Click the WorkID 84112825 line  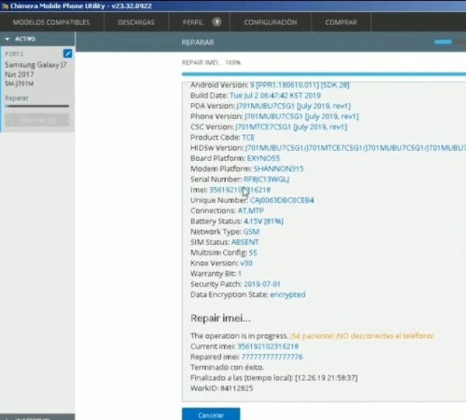[222, 388]
